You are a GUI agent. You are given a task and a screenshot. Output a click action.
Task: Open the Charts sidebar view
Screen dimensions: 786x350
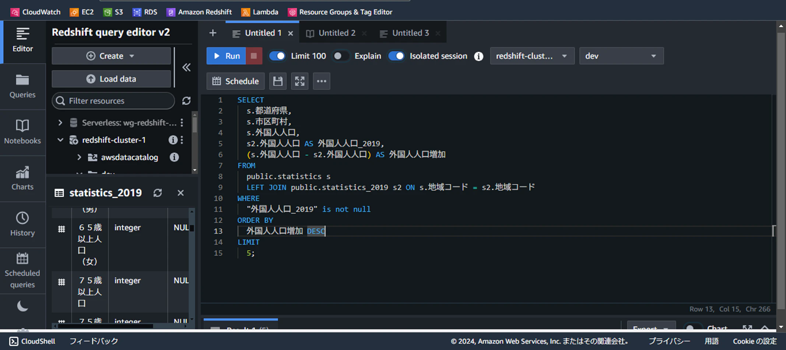22,179
